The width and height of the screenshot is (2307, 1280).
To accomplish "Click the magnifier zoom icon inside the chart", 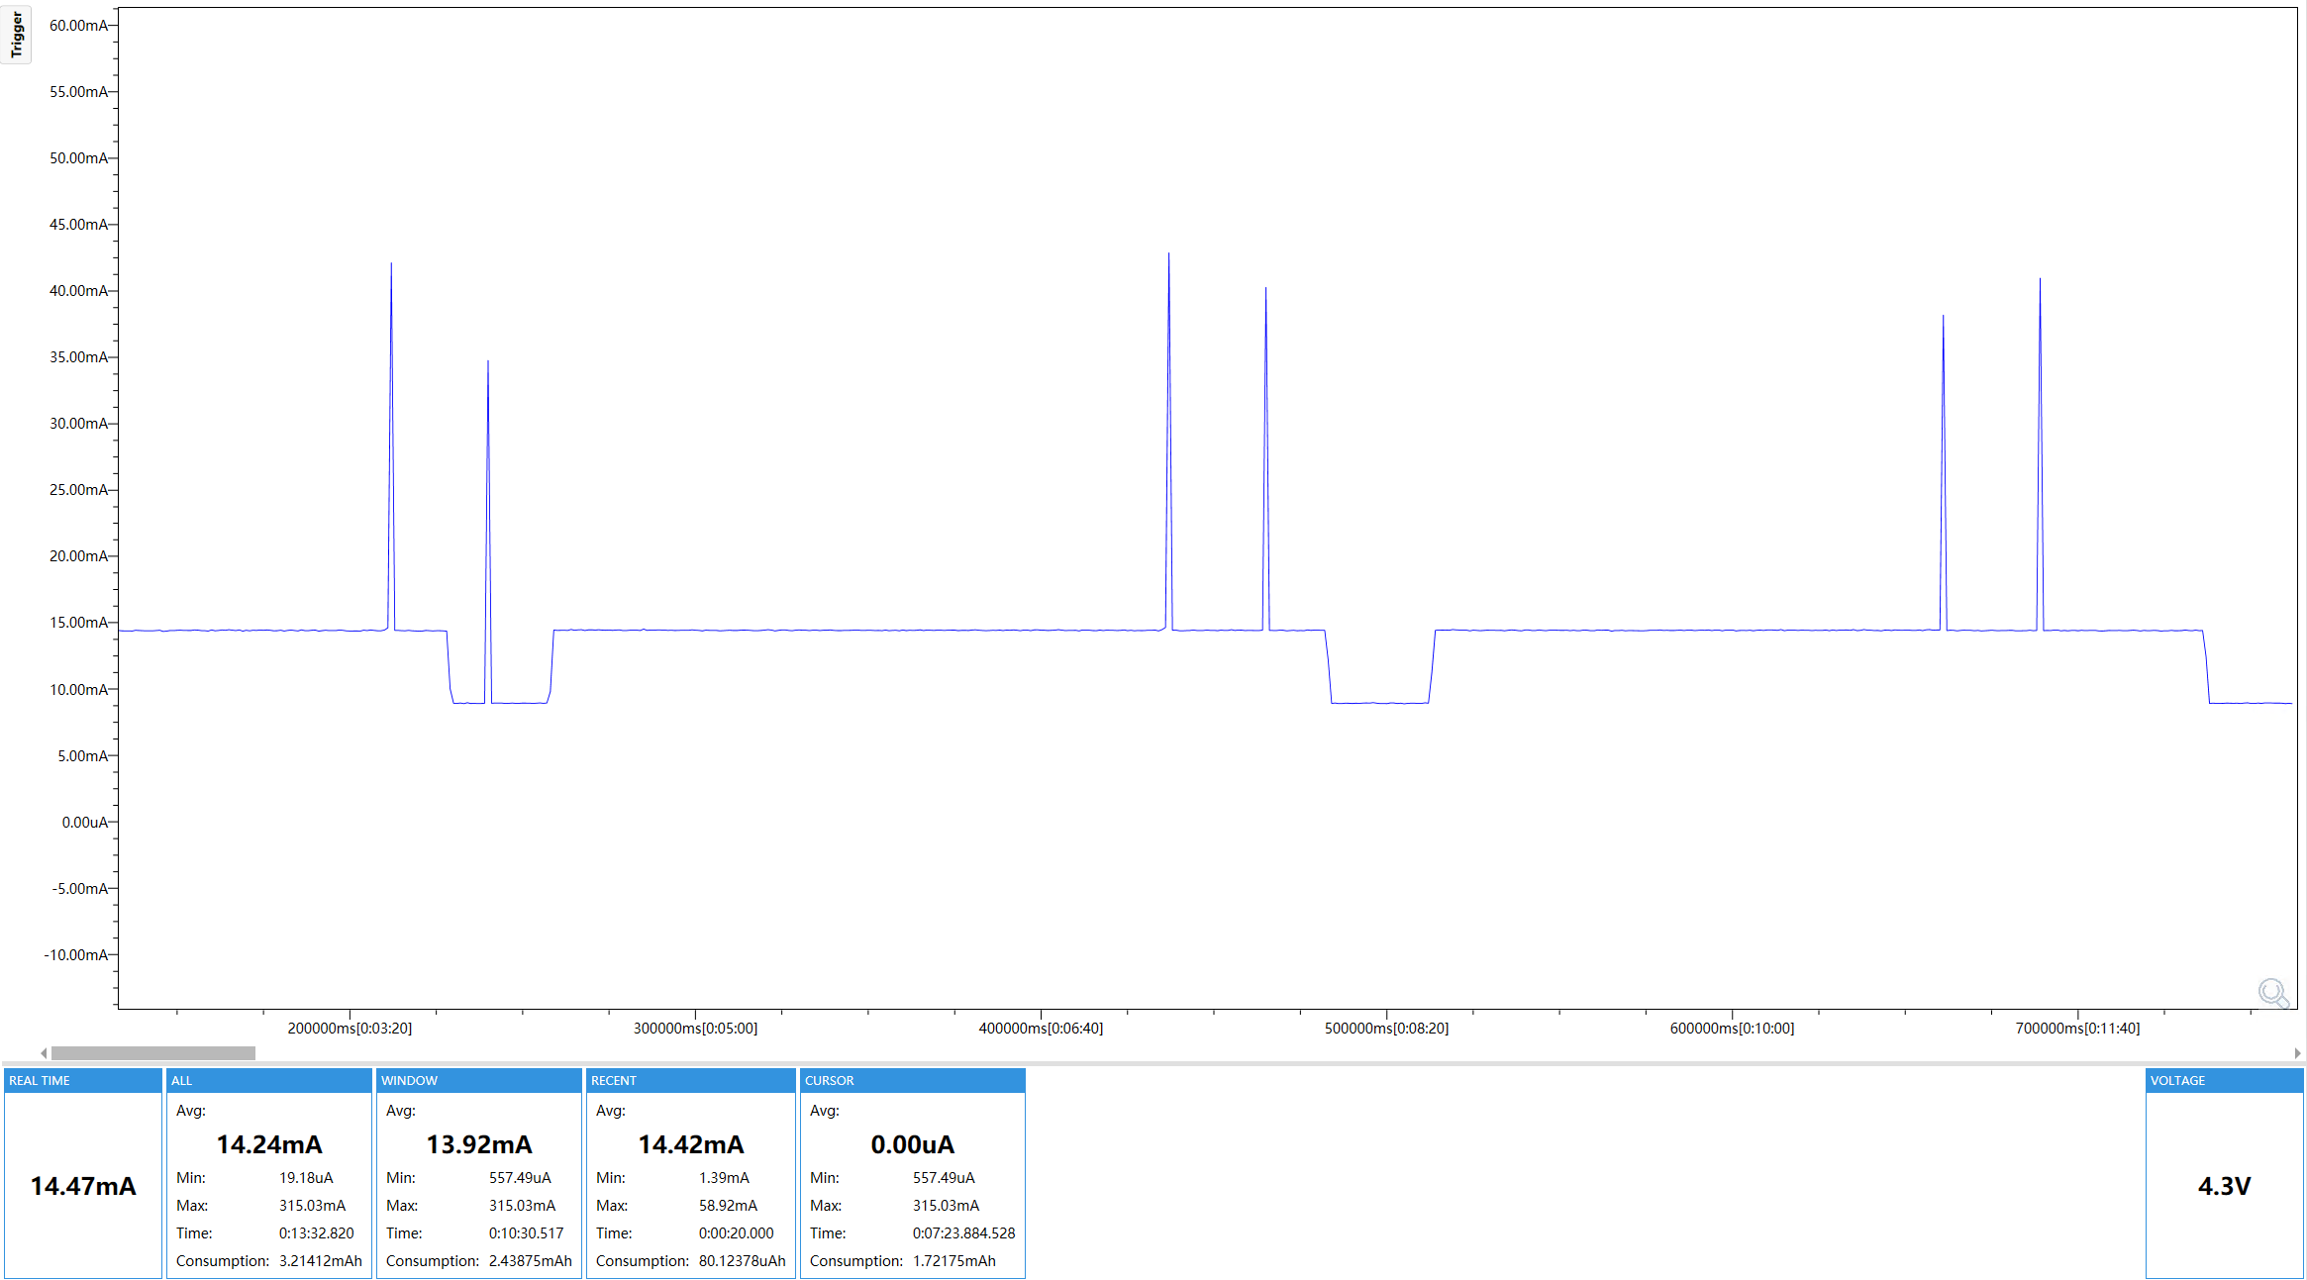I will click(x=2272, y=992).
